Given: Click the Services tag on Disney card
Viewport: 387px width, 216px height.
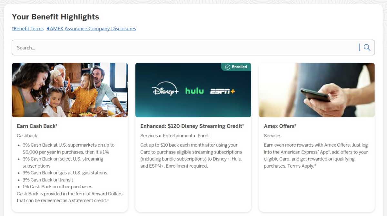Looking at the screenshot, I should coord(149,136).
